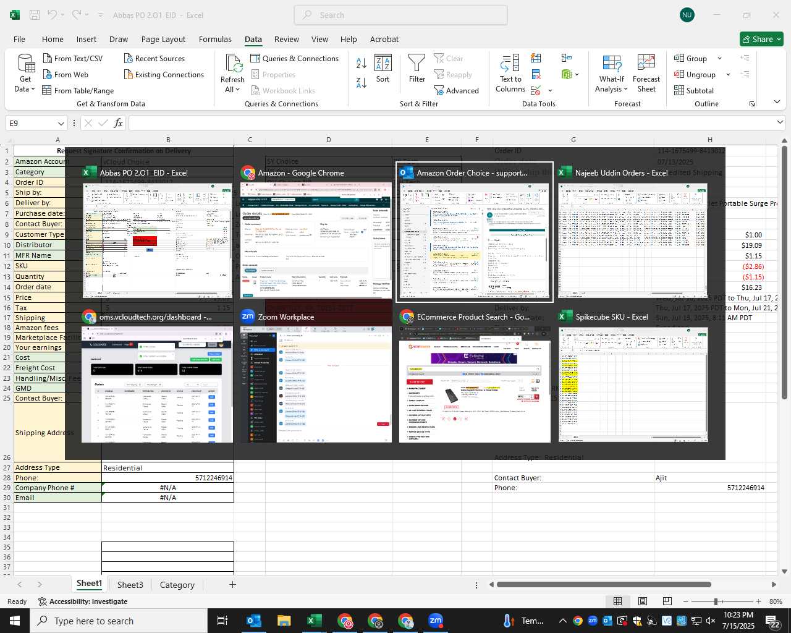Click the zoom out minus button
Image resolution: width=791 pixels, height=633 pixels.
pos(686,601)
